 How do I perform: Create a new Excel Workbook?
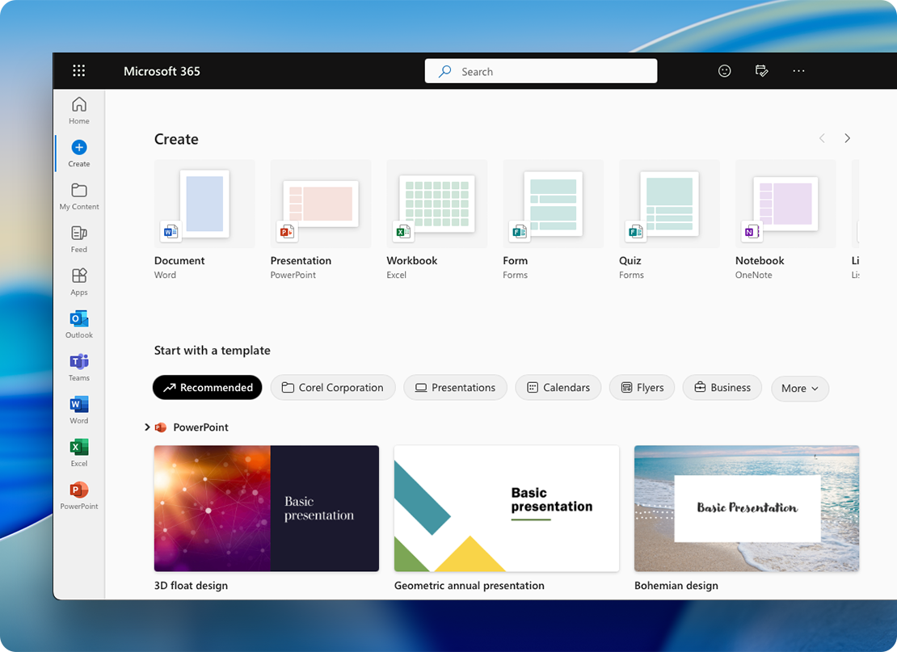coord(436,204)
